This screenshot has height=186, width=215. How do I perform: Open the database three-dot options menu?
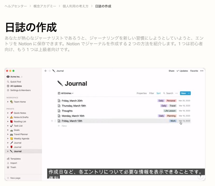click(x=176, y=93)
